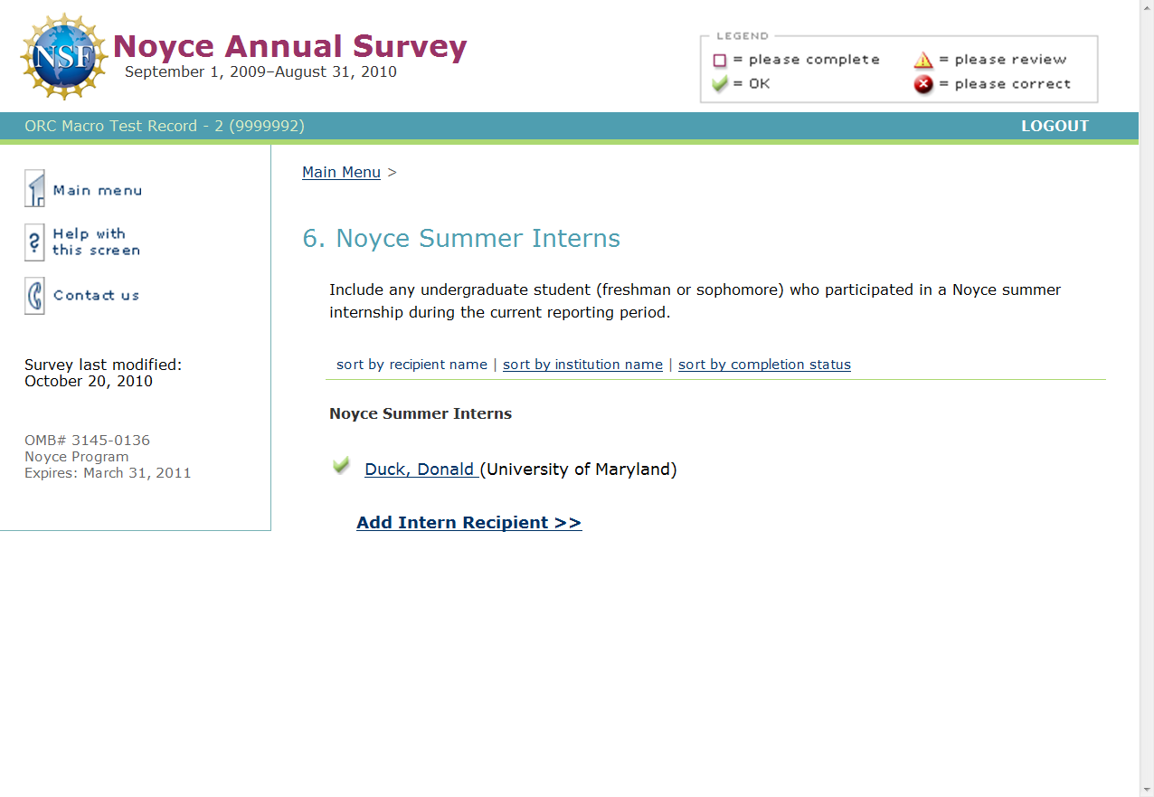Click the legend red 'please correct' icon
This screenshot has width=1154, height=797.
(922, 84)
